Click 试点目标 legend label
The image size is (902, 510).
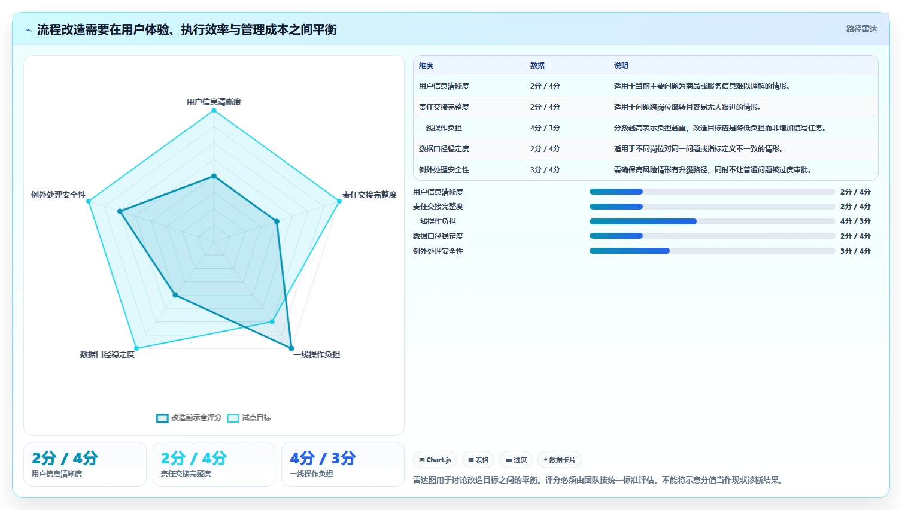pos(256,418)
